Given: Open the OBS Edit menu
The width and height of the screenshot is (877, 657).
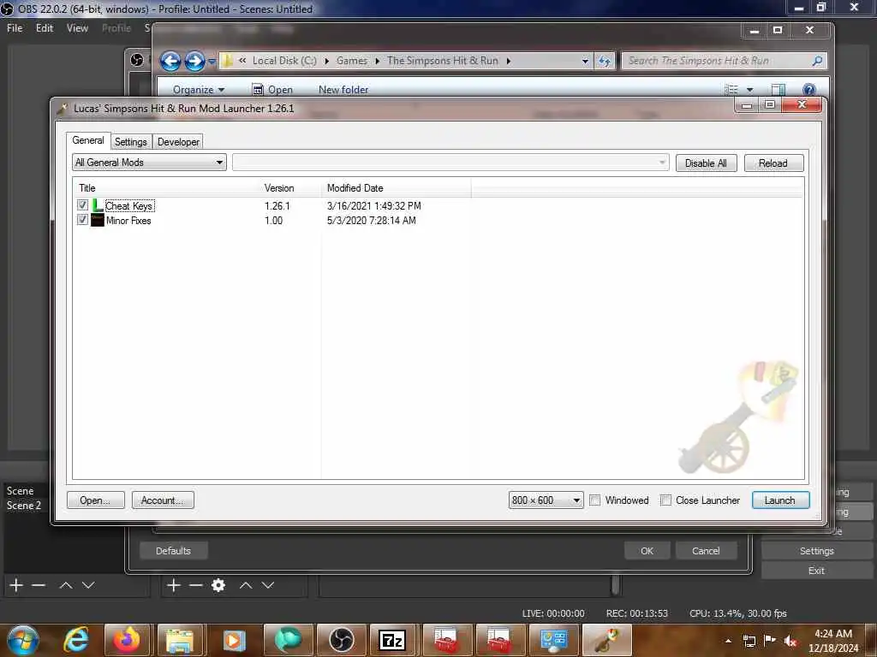Looking at the screenshot, I should [45, 28].
